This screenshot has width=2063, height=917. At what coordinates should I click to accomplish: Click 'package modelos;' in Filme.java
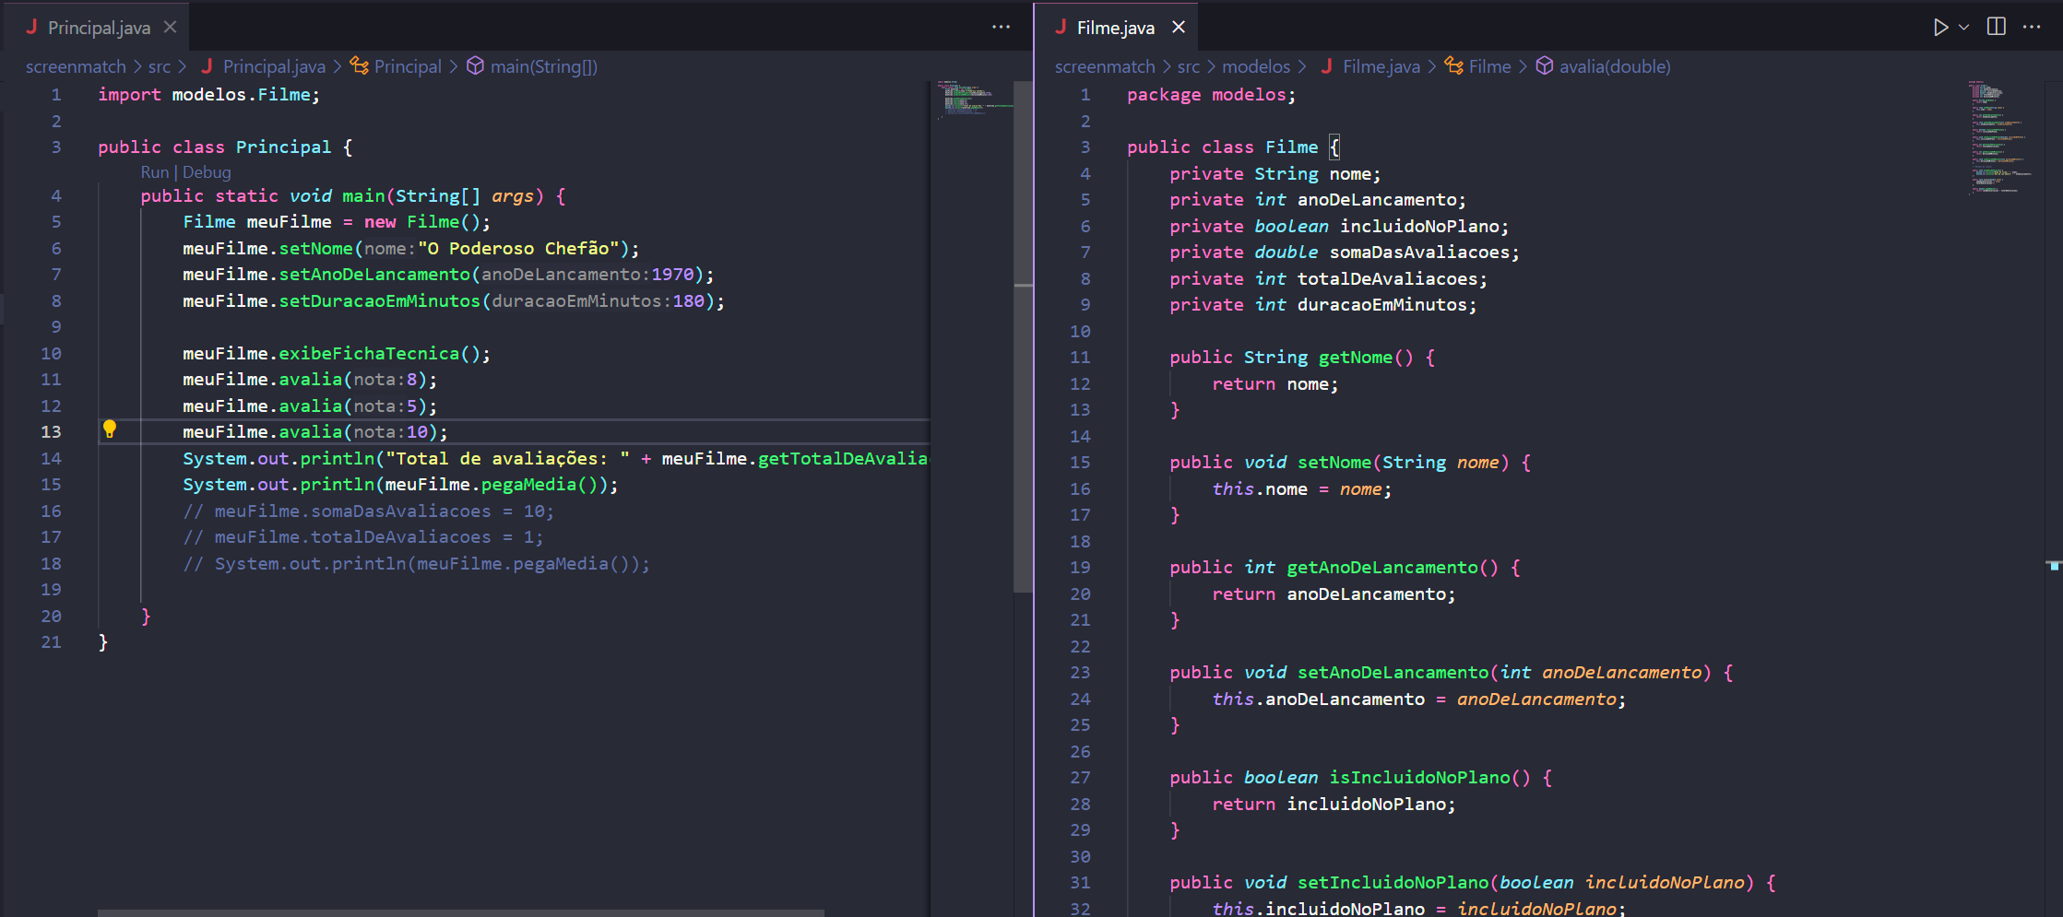[1211, 94]
